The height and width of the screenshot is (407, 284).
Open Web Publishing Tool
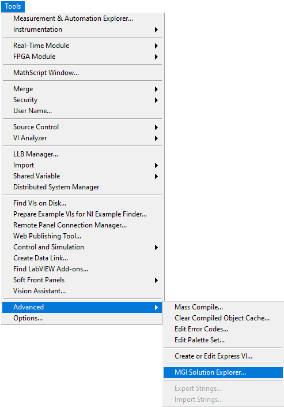click(x=82, y=236)
